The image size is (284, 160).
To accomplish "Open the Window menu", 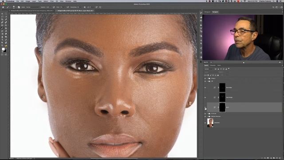I will pos(68,1).
